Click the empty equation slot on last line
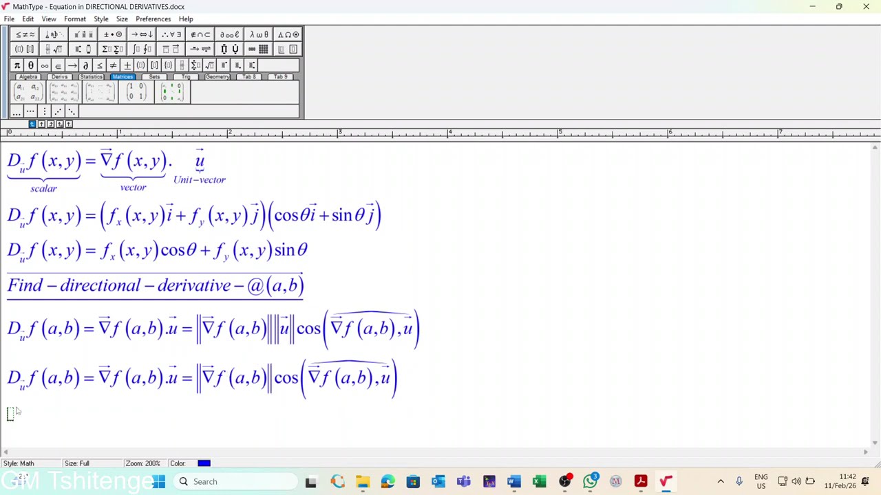Screen dimensions: 881x495 pos(10,413)
